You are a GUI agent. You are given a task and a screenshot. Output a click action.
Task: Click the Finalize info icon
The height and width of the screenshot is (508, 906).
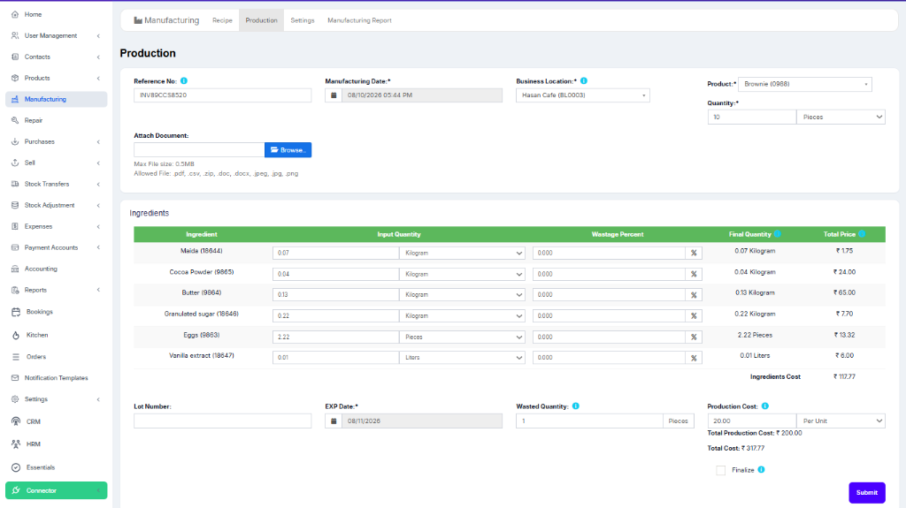click(x=761, y=470)
